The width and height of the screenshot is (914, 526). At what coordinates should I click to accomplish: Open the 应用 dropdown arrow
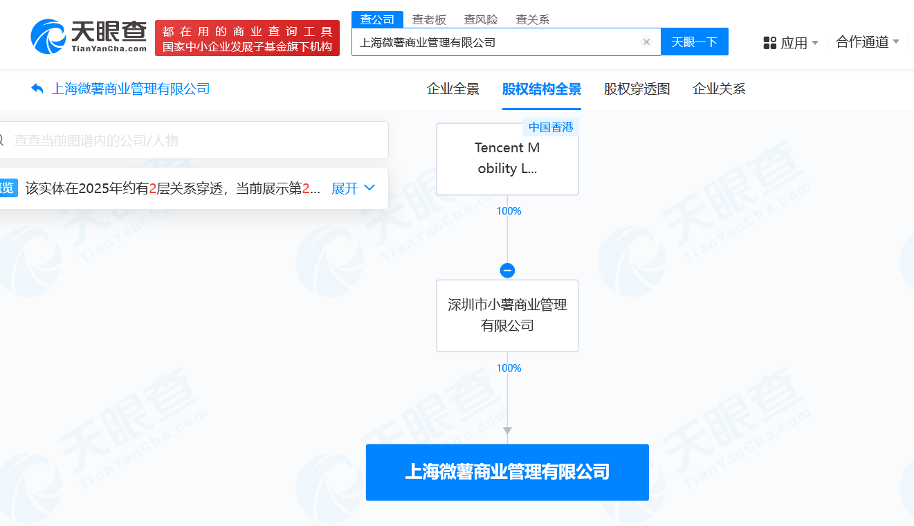pos(814,43)
